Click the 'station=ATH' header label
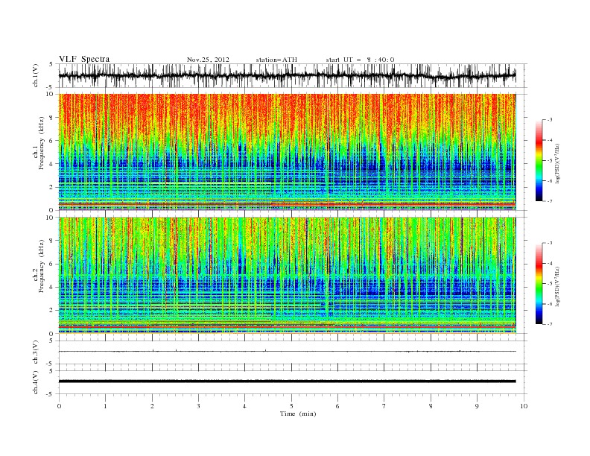 pyautogui.click(x=276, y=60)
